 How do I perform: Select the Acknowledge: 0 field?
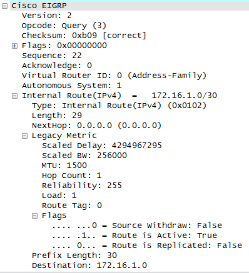(57, 66)
